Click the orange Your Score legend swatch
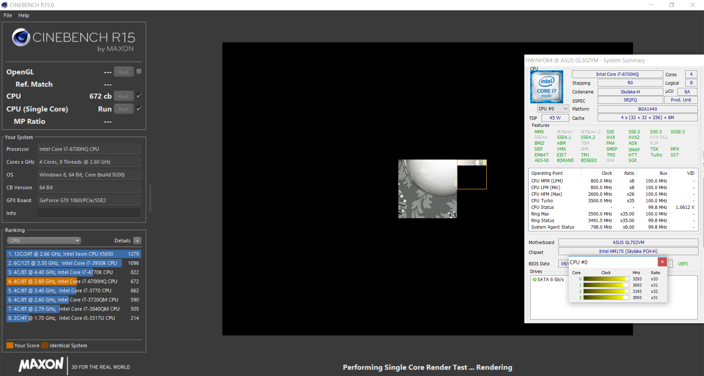Viewport: 704px width, 376px height. (10, 345)
